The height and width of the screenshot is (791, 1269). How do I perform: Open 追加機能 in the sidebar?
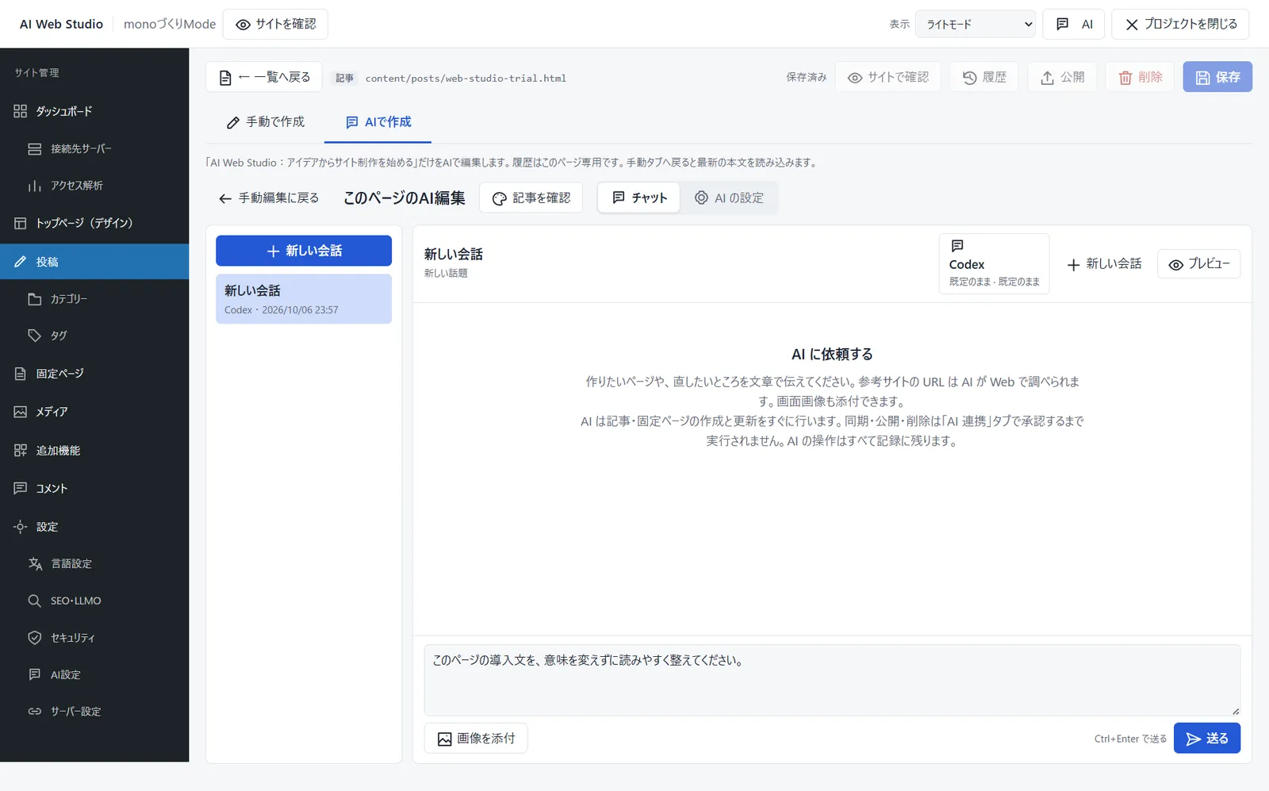[94, 450]
